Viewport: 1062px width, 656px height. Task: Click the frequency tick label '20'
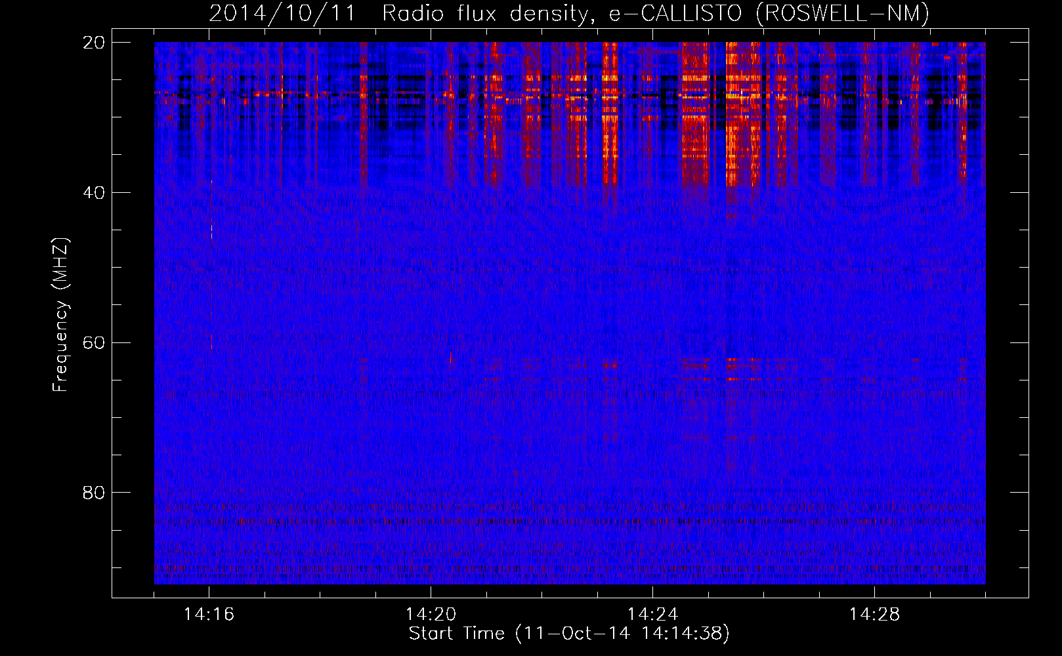point(94,43)
